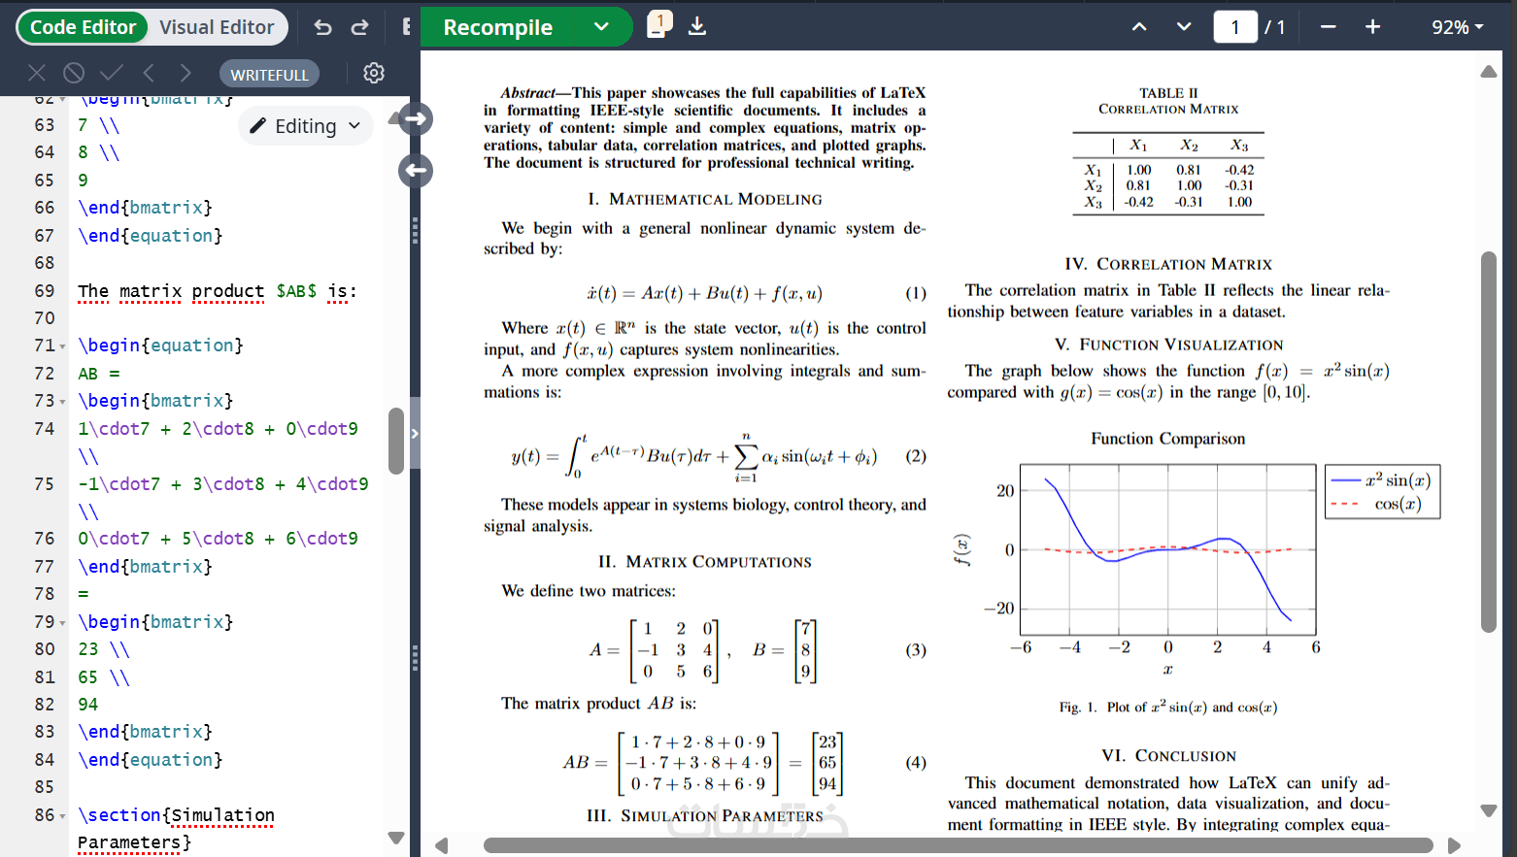1517x857 pixels.
Task: Recompile the LaTeX document
Action: click(498, 27)
